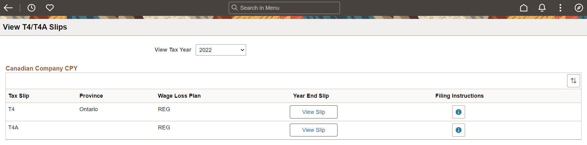Click the Wage Loss Plan column header
Viewport: 587px width, 145px height.
179,96
